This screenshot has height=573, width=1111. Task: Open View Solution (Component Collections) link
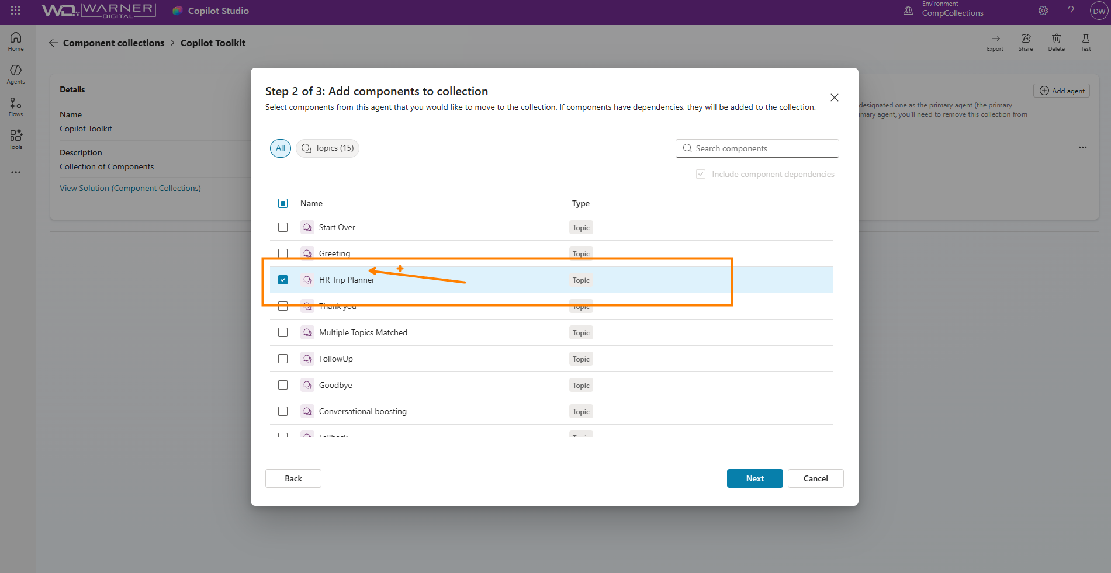point(130,188)
